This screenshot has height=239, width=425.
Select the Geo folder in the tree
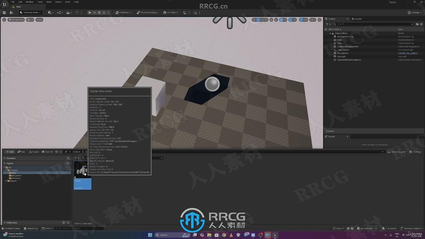click(x=14, y=173)
